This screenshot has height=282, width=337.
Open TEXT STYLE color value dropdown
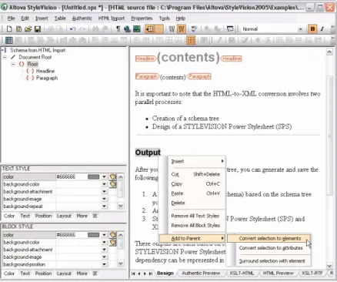tap(104, 176)
